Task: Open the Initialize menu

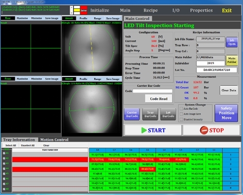Action: pos(100,10)
